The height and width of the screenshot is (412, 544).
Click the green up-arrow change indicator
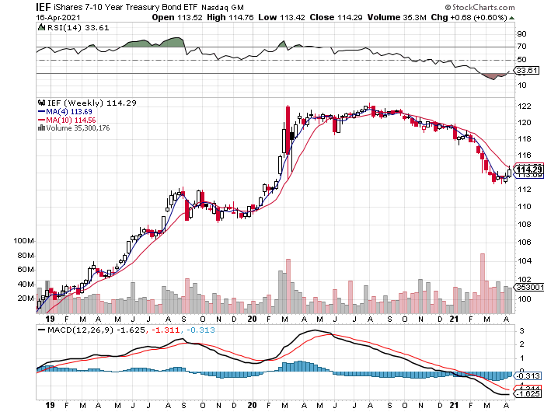pos(511,18)
